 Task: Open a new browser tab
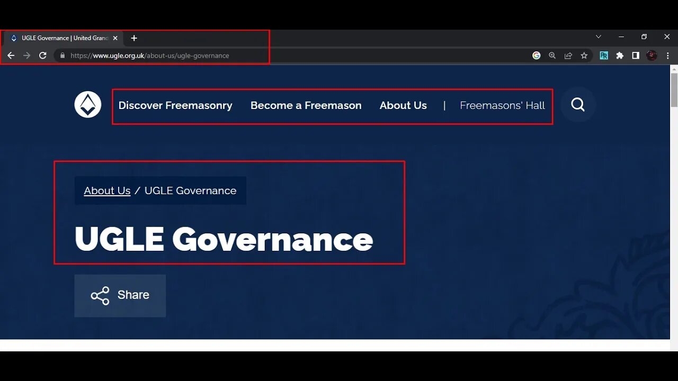pos(134,38)
